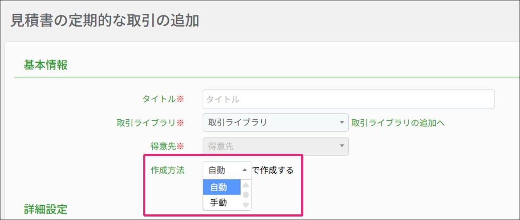Follow the 取引ライブラリの追加へ link
Image resolution: width=520 pixels, height=220 pixels.
pyautogui.click(x=398, y=123)
